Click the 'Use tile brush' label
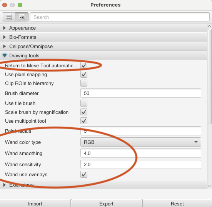The image size is (212, 207). click(x=20, y=103)
